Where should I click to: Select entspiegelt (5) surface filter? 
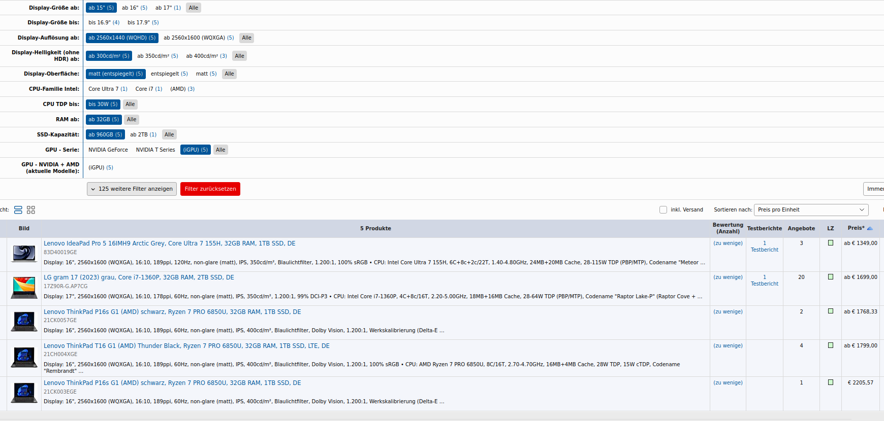coord(169,74)
